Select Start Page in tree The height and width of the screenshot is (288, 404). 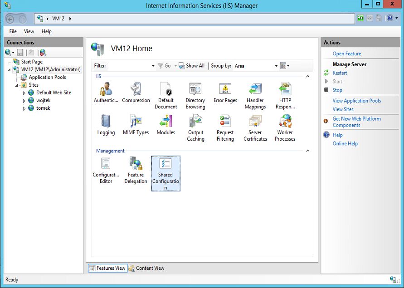32,62
